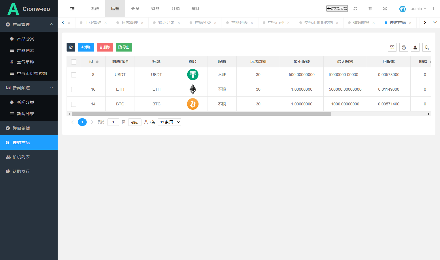
Task: Open the column filter grid icon
Action: pyautogui.click(x=392, y=47)
